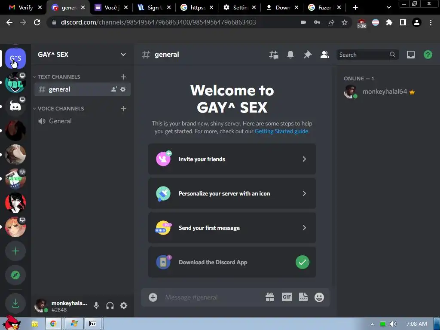Switch to the Você browser tab
Viewport: 440px width, 330px height.
[111, 8]
